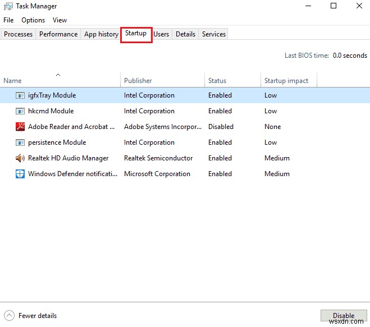Open the Options menu
This screenshot has width=370, height=327.
33,20
